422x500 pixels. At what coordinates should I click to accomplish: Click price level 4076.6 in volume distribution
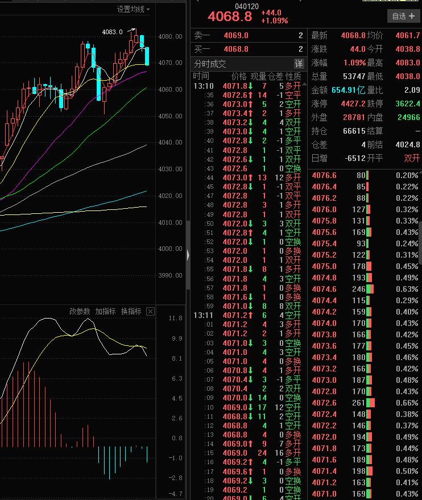coord(324,175)
